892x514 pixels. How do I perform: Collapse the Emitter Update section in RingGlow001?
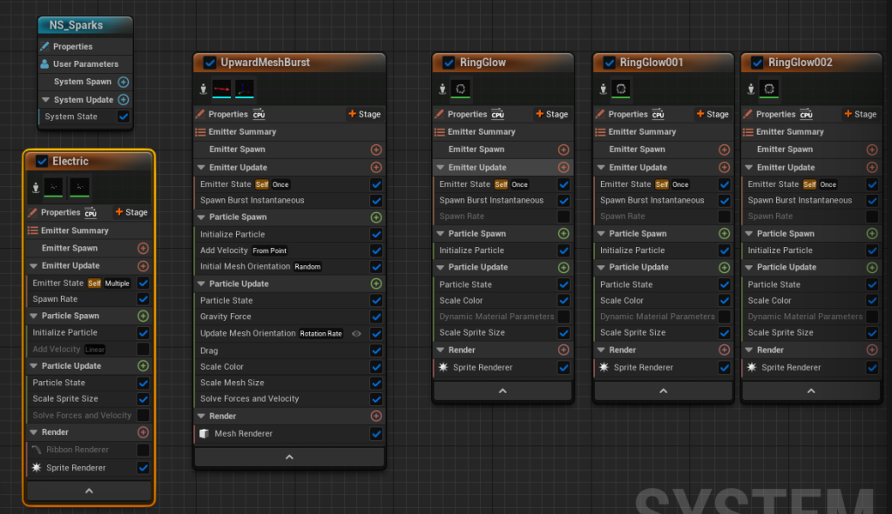tap(601, 168)
